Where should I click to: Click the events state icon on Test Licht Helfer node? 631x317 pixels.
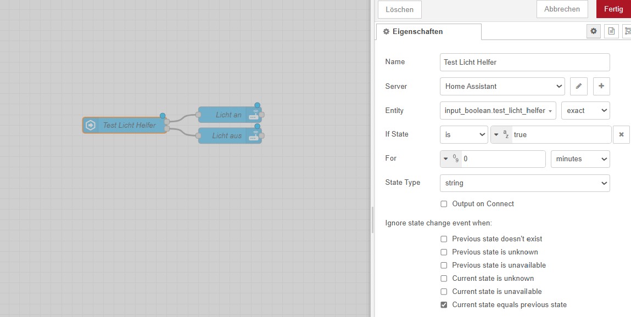tap(90, 125)
